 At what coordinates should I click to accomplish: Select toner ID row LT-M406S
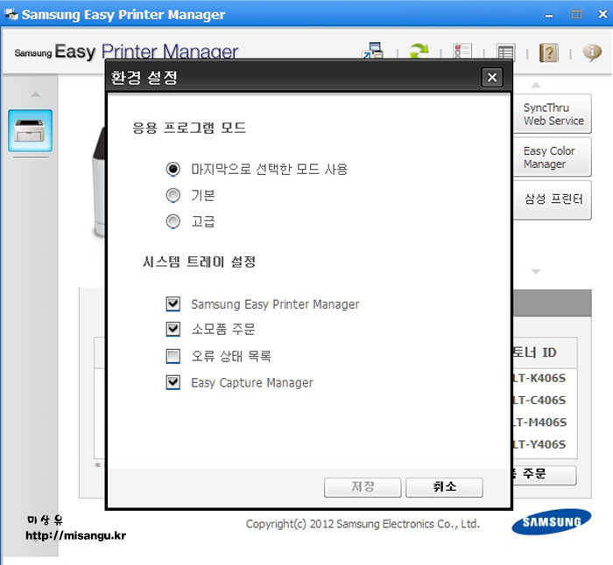[539, 422]
